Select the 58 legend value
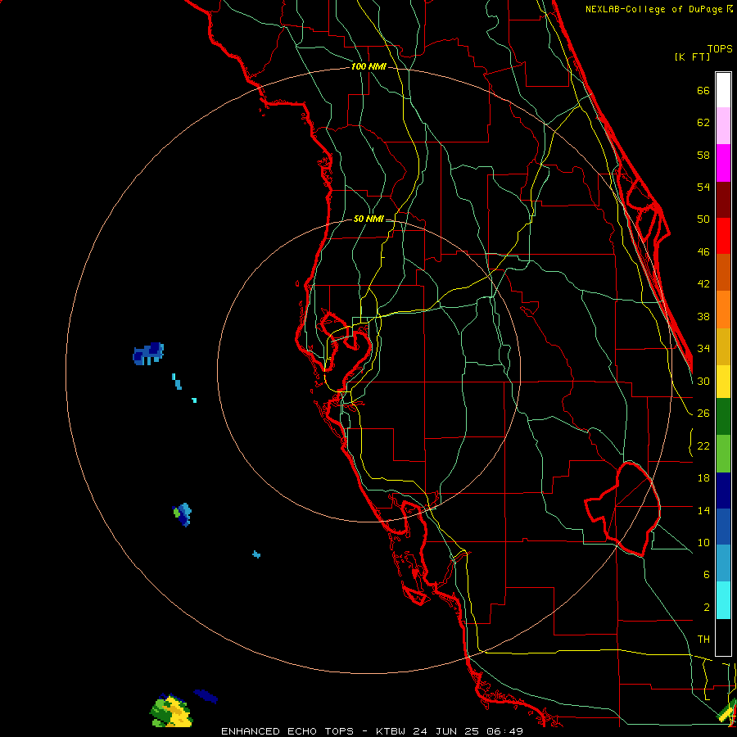Viewport: 737px width, 737px height. [x=703, y=155]
